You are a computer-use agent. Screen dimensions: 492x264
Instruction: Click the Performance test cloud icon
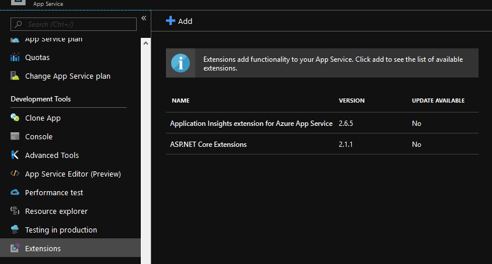point(15,192)
